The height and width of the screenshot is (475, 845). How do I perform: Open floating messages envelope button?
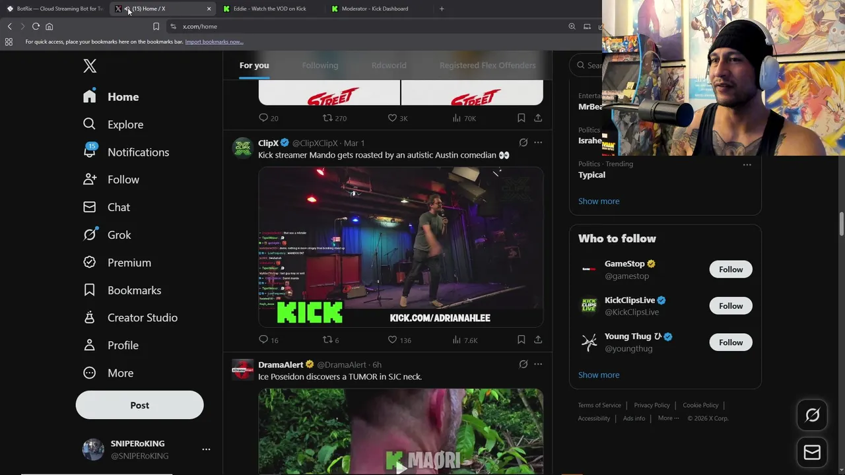tap(812, 453)
